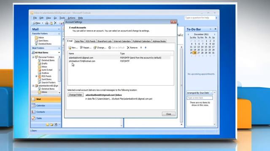Open the All Mail Items dropdown arrow
This screenshot has height=151, width=270.
click(59, 52)
